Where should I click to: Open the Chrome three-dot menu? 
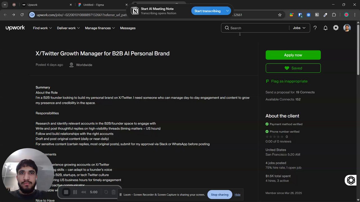coord(355,15)
